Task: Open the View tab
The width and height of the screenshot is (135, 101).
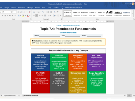Action: 44,8
